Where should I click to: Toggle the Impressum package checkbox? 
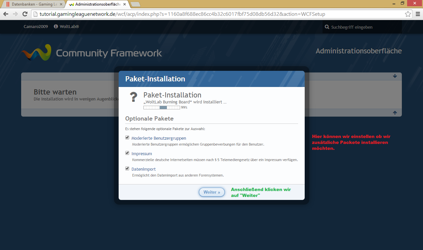[x=127, y=153]
